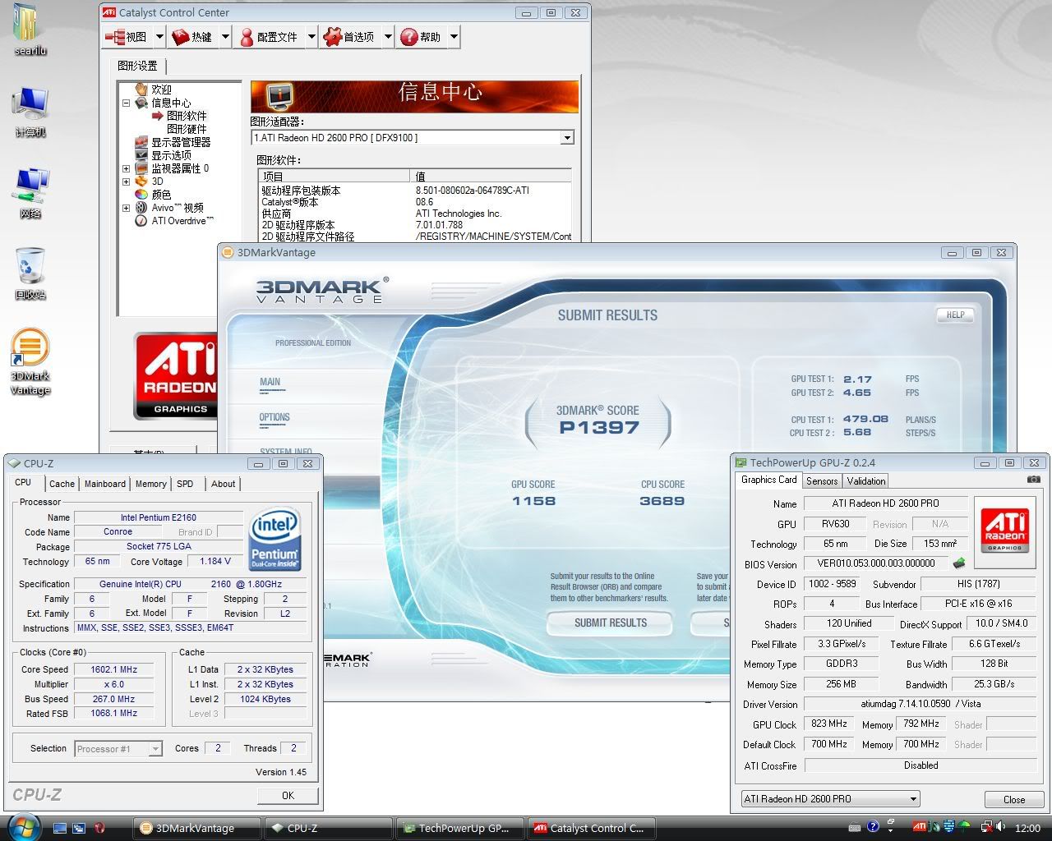The image size is (1052, 841).
Task: Open the 热键 dropdown arrow
Action: [x=225, y=37]
